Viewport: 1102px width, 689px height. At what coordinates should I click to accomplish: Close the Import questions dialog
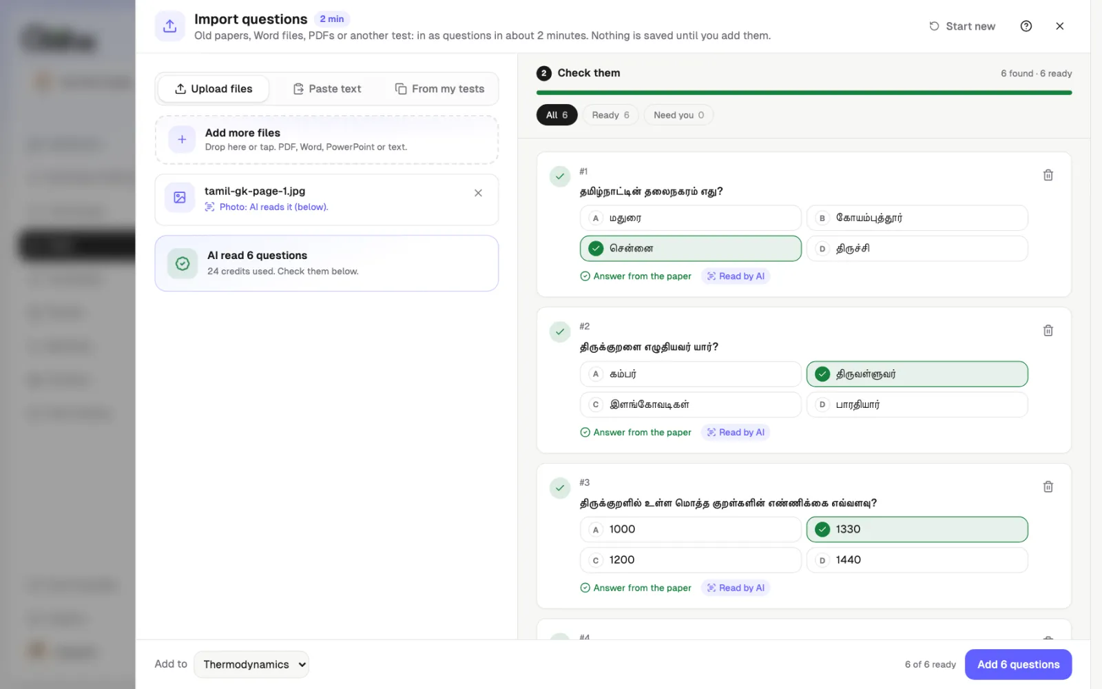pyautogui.click(x=1059, y=26)
